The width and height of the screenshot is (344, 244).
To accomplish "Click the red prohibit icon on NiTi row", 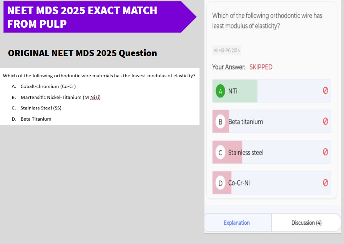I will (325, 90).
